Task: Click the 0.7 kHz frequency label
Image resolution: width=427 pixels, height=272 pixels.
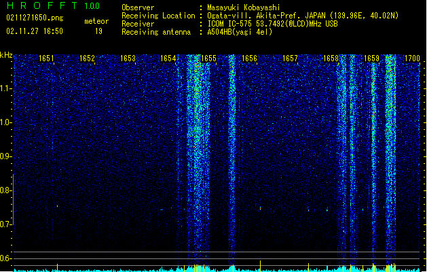Action: tap(6, 224)
